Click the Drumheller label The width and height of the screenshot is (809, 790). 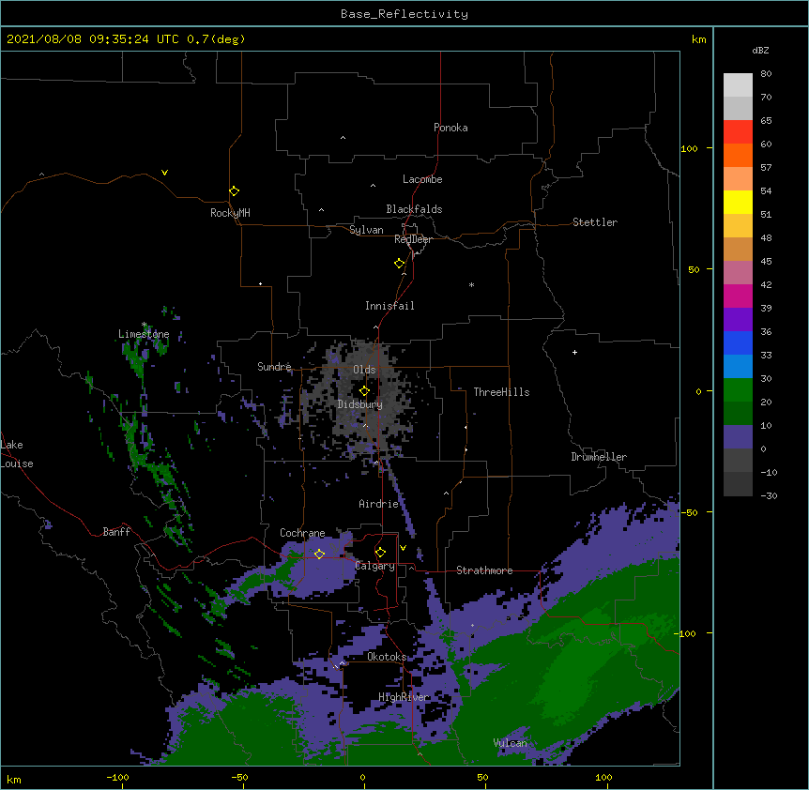pyautogui.click(x=599, y=457)
